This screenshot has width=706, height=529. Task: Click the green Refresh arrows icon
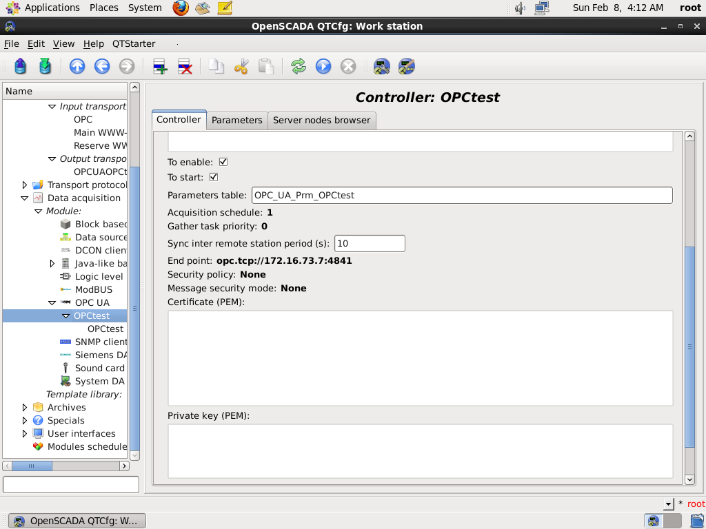pyautogui.click(x=299, y=67)
